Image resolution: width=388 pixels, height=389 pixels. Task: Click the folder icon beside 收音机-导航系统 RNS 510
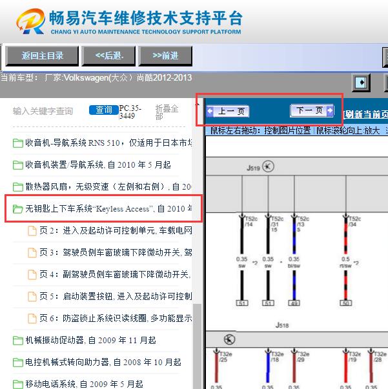point(18,143)
